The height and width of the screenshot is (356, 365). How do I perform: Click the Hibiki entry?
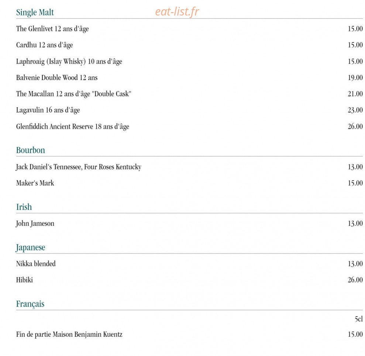tap(24, 280)
